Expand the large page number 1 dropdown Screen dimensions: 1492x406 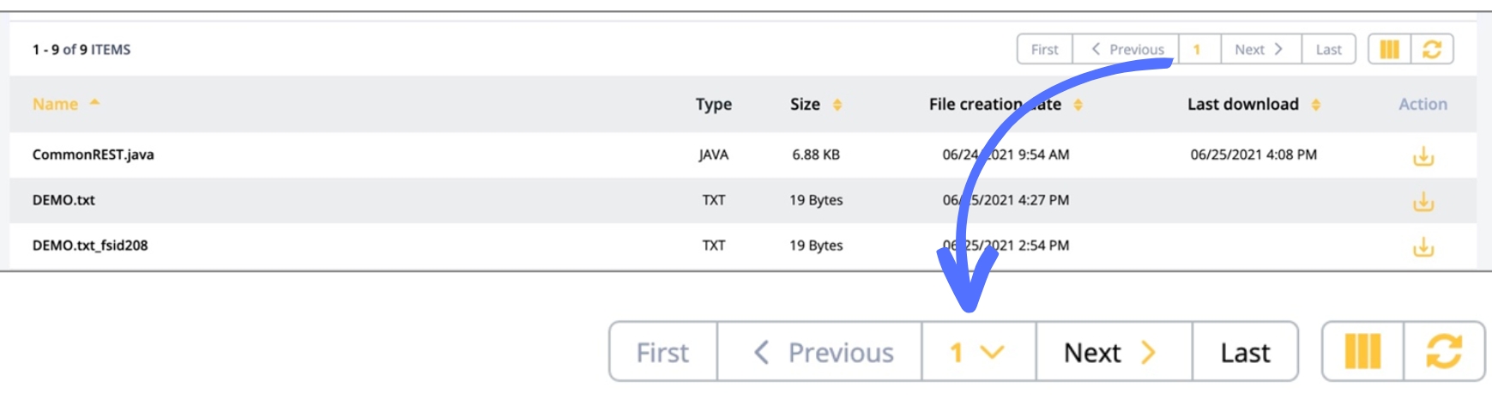[x=978, y=352]
